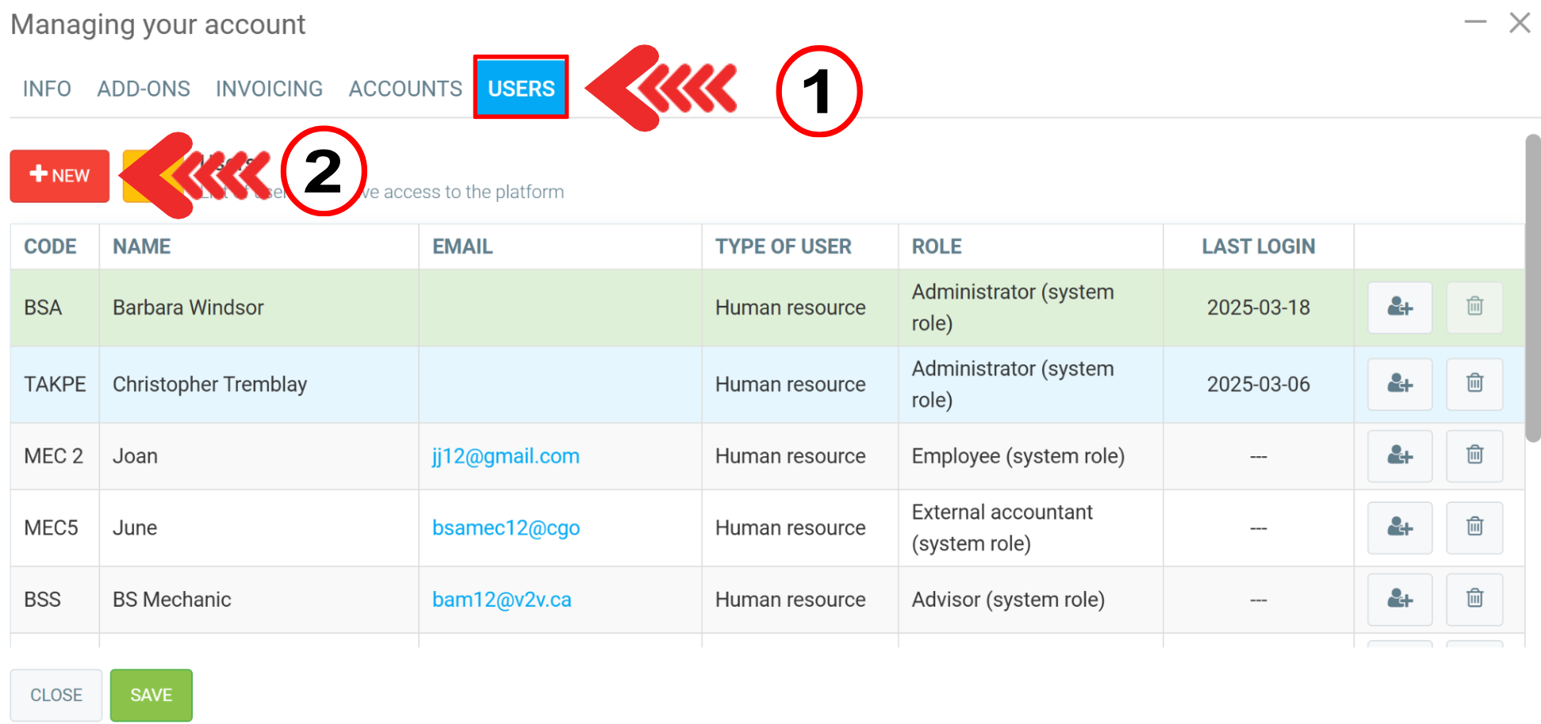Click the bam12@v2v.ca email link

[502, 600]
